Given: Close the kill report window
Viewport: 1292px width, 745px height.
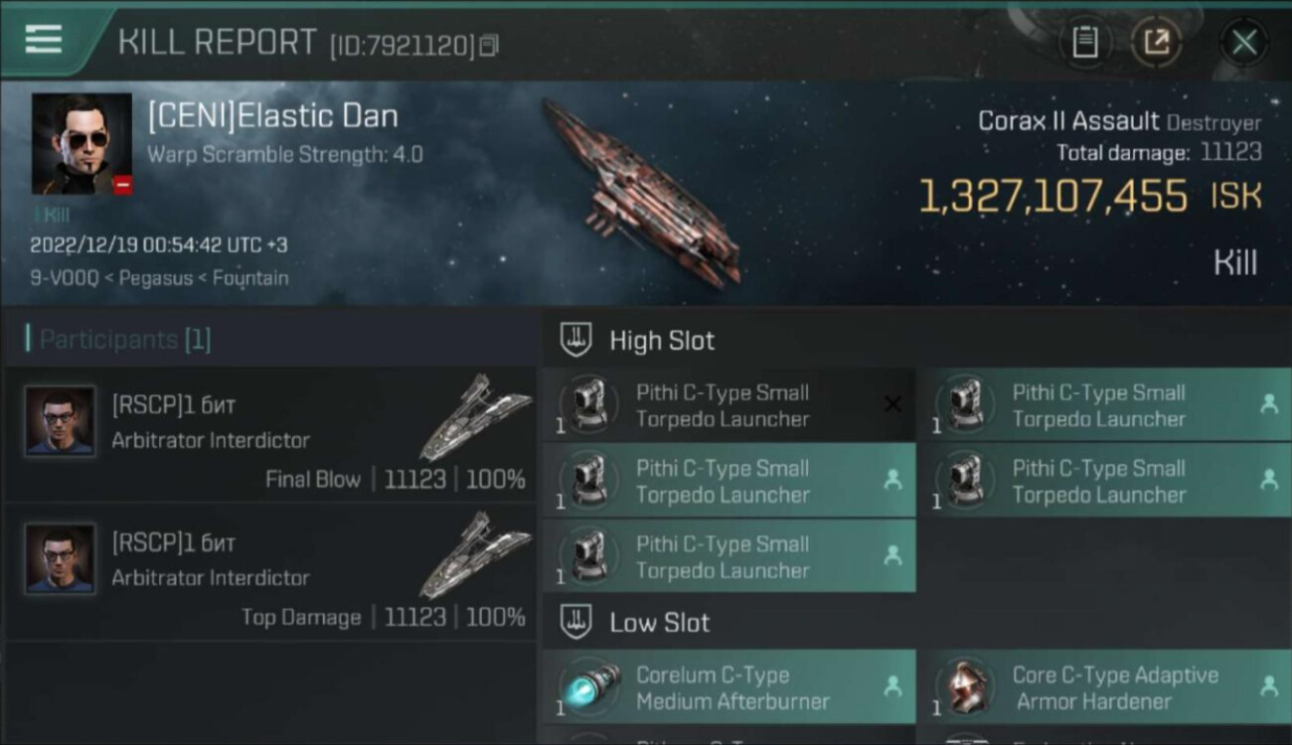Looking at the screenshot, I should (x=1243, y=42).
